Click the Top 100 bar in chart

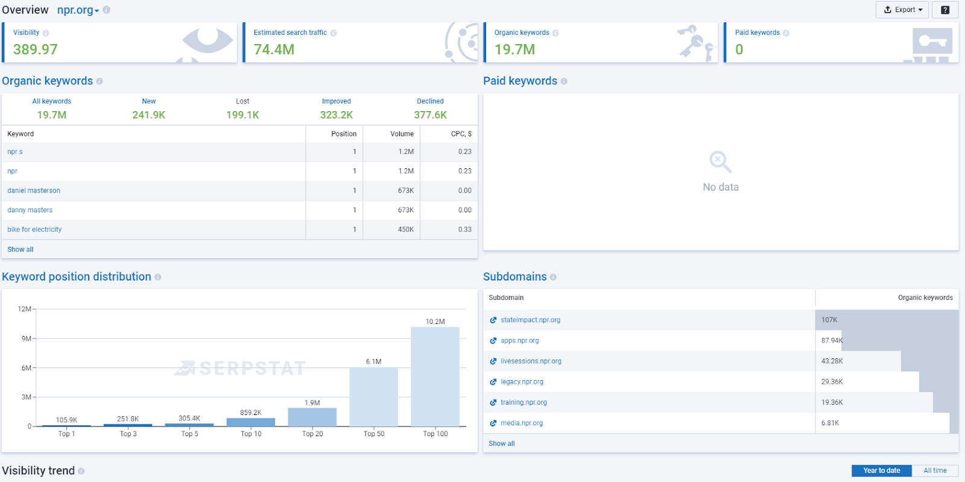click(435, 376)
